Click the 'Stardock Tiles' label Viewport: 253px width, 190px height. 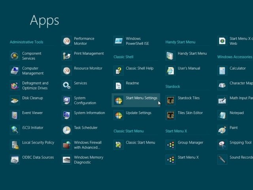(189, 98)
